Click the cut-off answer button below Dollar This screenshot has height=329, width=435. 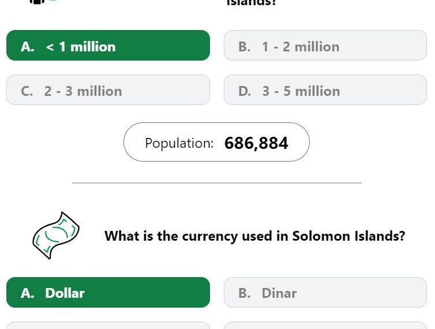coord(108,326)
